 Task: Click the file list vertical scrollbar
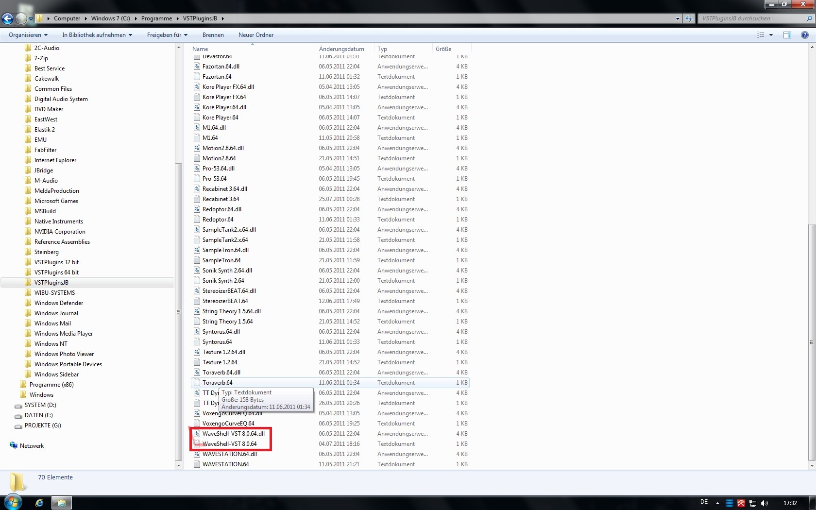812,342
